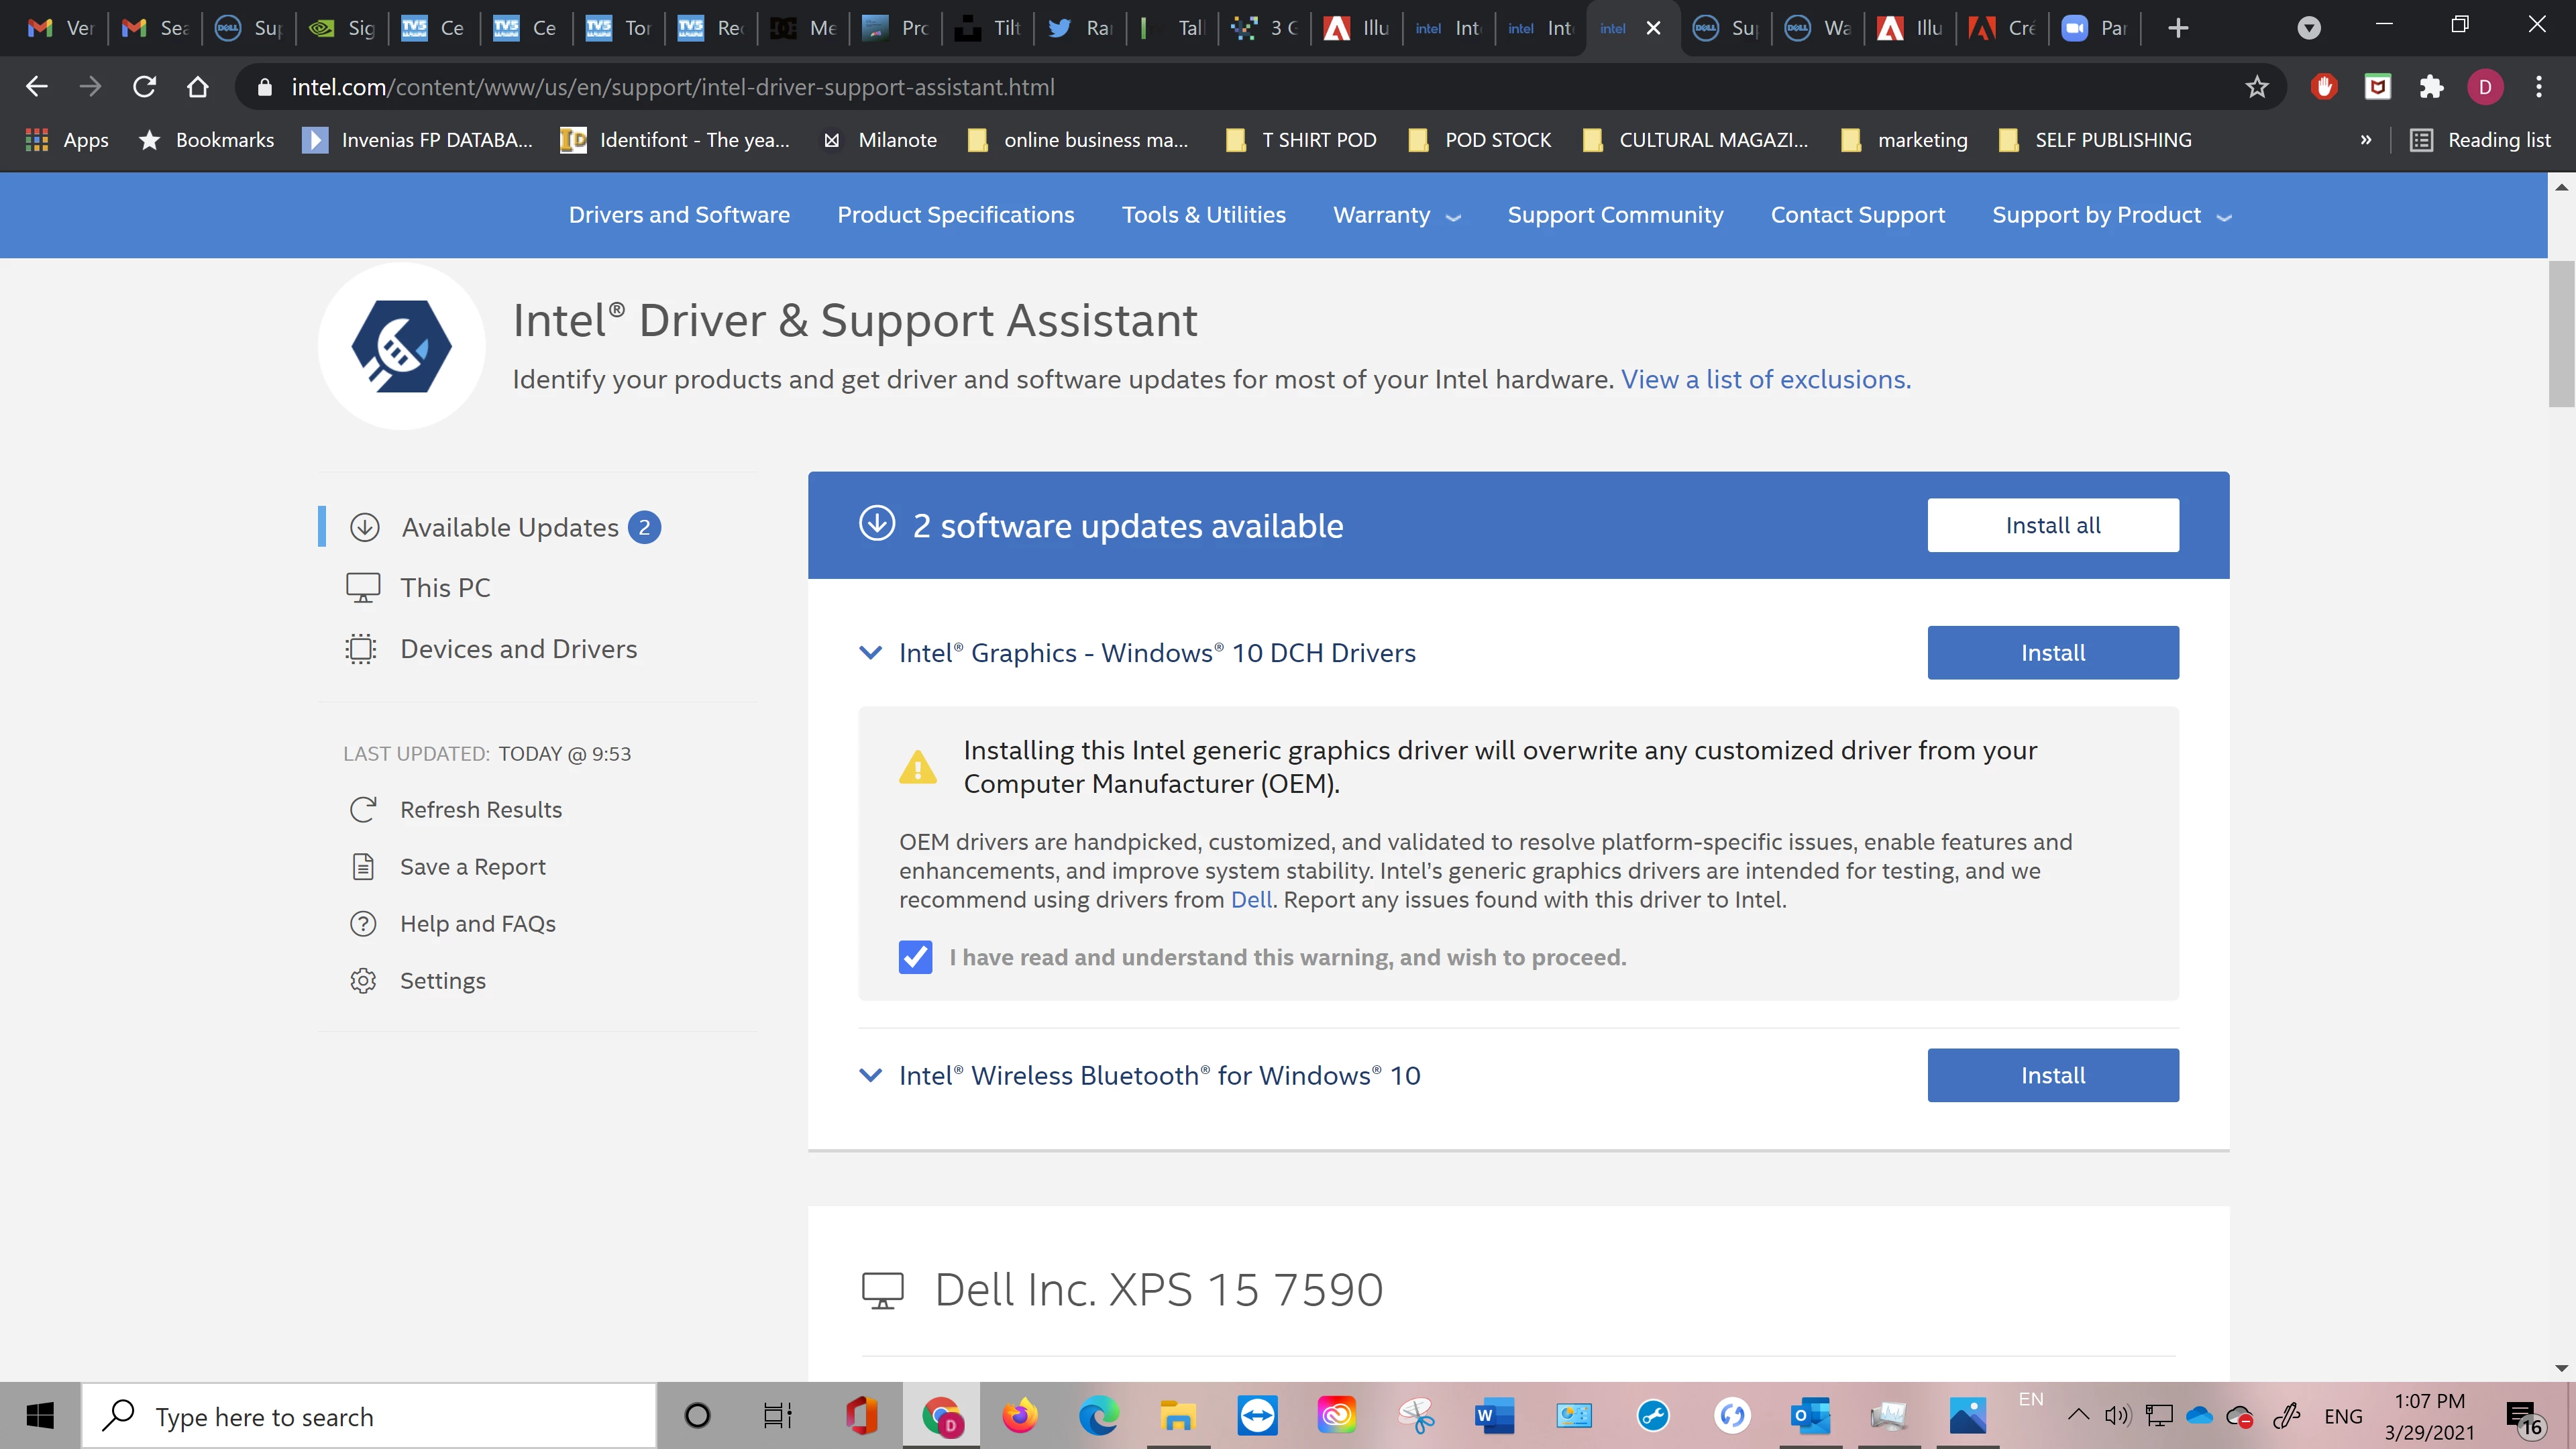Click the Save a Report document icon
Screen dimensions: 2576x1449
[363, 866]
